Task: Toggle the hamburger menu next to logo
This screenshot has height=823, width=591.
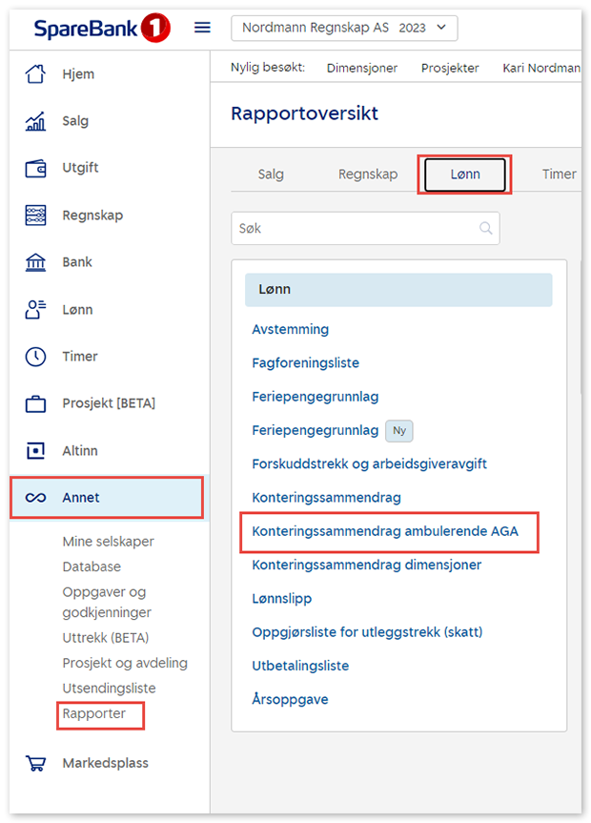Action: [202, 28]
